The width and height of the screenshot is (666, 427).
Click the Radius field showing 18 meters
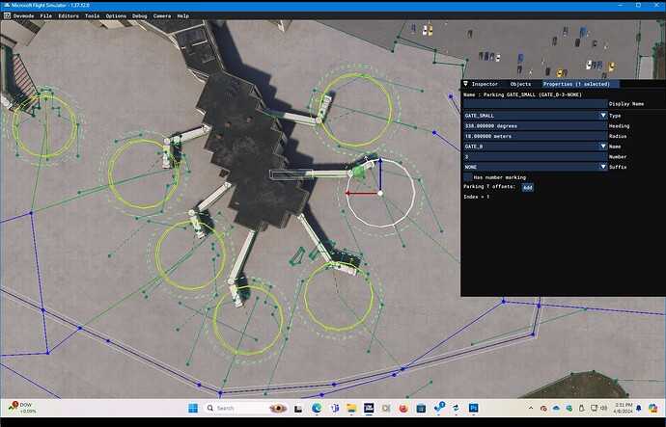click(x=535, y=136)
